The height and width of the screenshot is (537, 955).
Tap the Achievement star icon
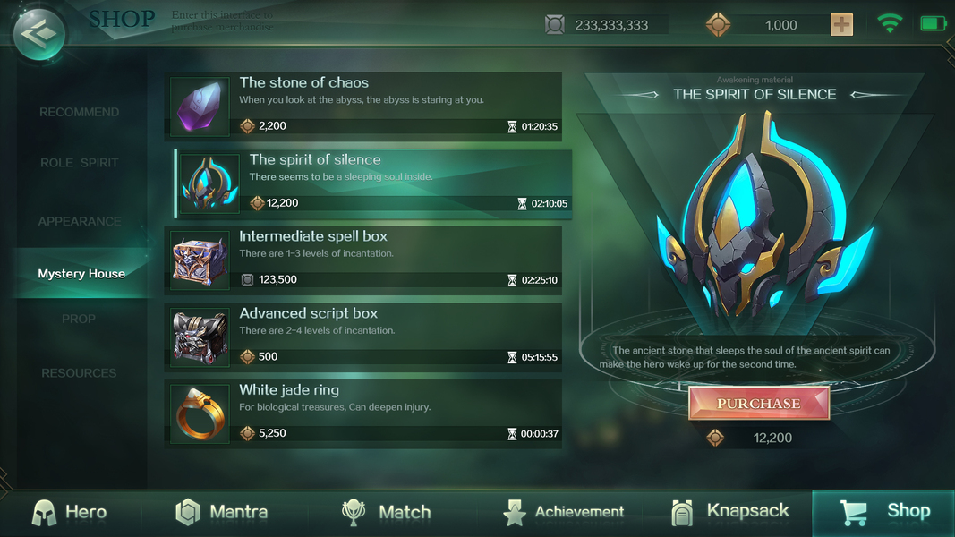(515, 513)
